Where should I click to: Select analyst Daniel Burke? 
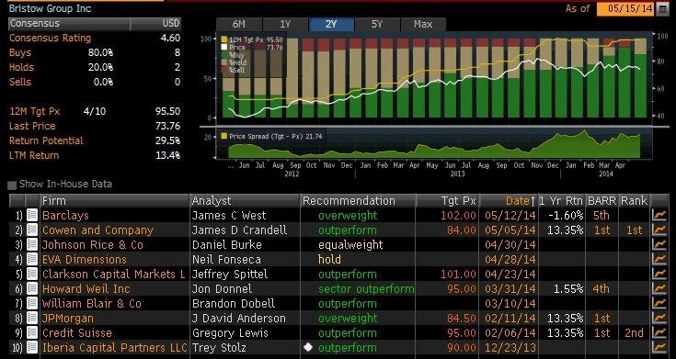(x=227, y=244)
